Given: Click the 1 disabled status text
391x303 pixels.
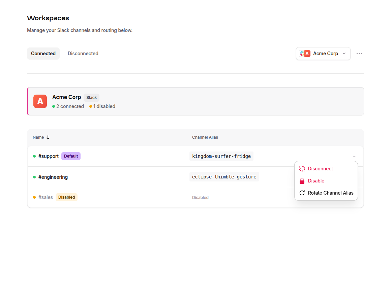Looking at the screenshot, I should click(104, 106).
